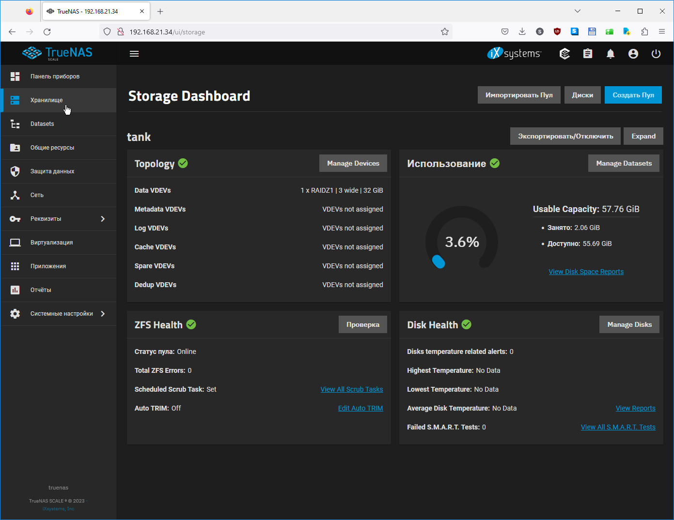Open the jobs clipboard icon in top bar
This screenshot has height=520, width=674.
[x=588, y=54]
